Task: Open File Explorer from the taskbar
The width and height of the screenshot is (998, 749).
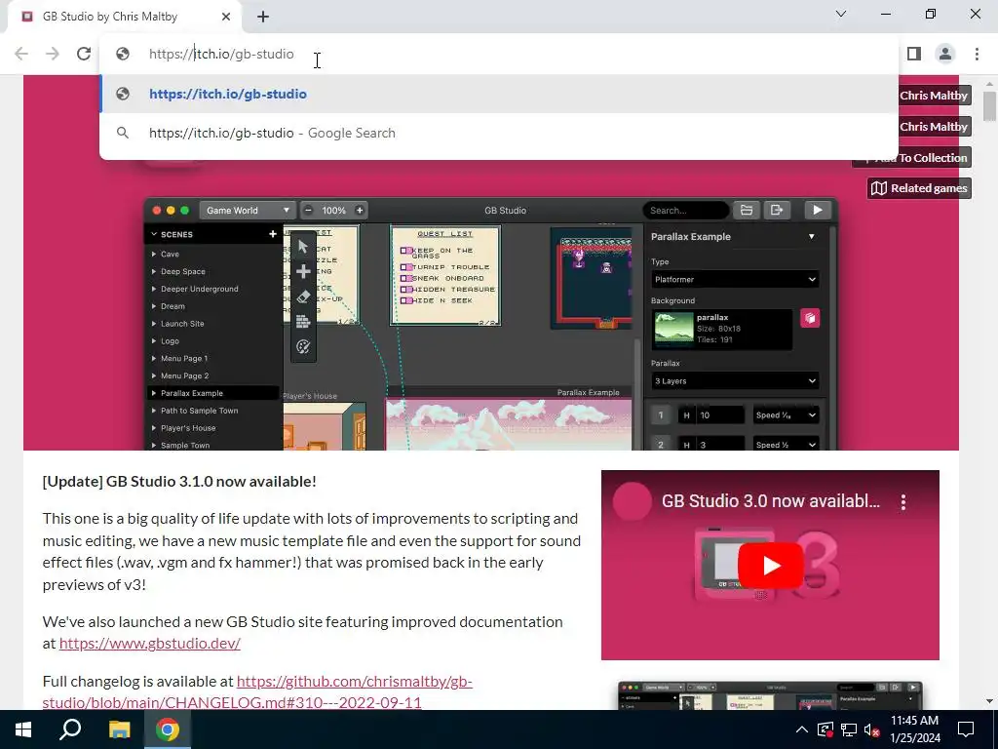Action: (119, 729)
